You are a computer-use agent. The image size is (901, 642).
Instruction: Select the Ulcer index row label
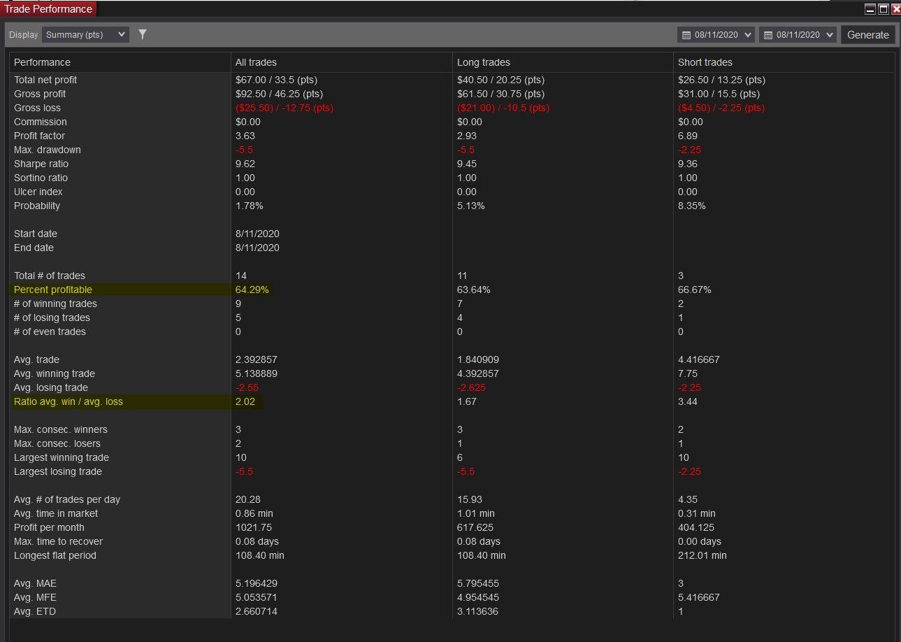pyautogui.click(x=38, y=192)
